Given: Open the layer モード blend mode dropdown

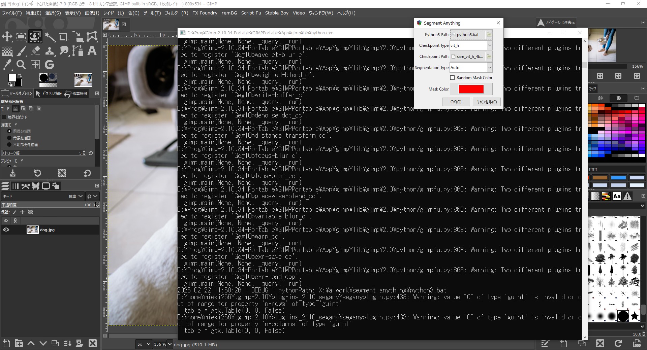Looking at the screenshot, I should pyautogui.click(x=76, y=196).
